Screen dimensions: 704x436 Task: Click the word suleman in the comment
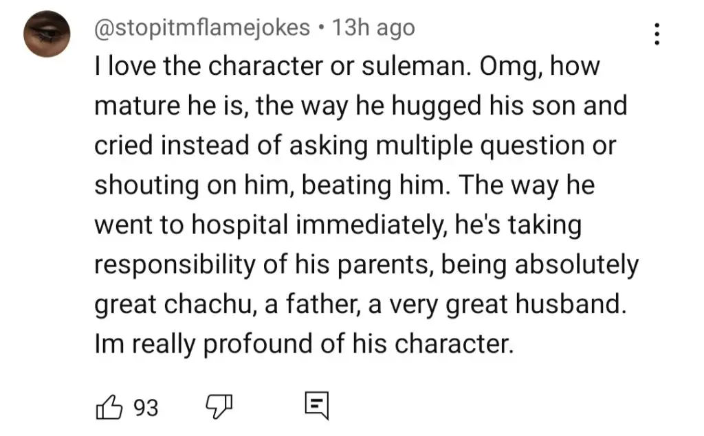(416, 67)
